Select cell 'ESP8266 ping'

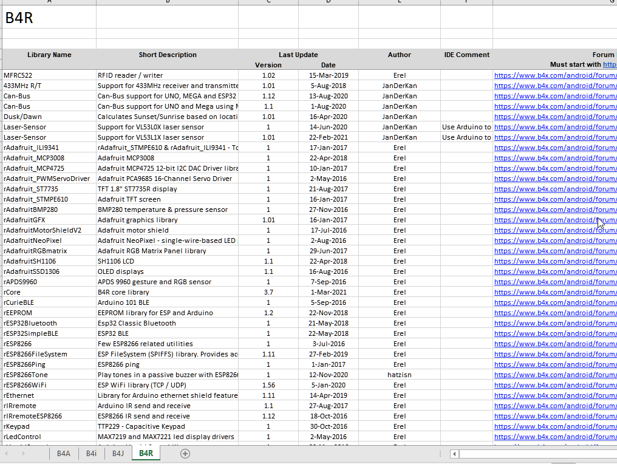click(x=167, y=364)
